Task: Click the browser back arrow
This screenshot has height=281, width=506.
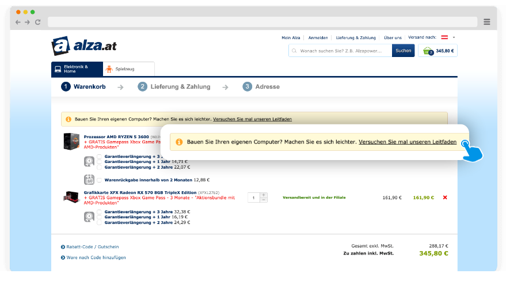Action: (x=18, y=22)
